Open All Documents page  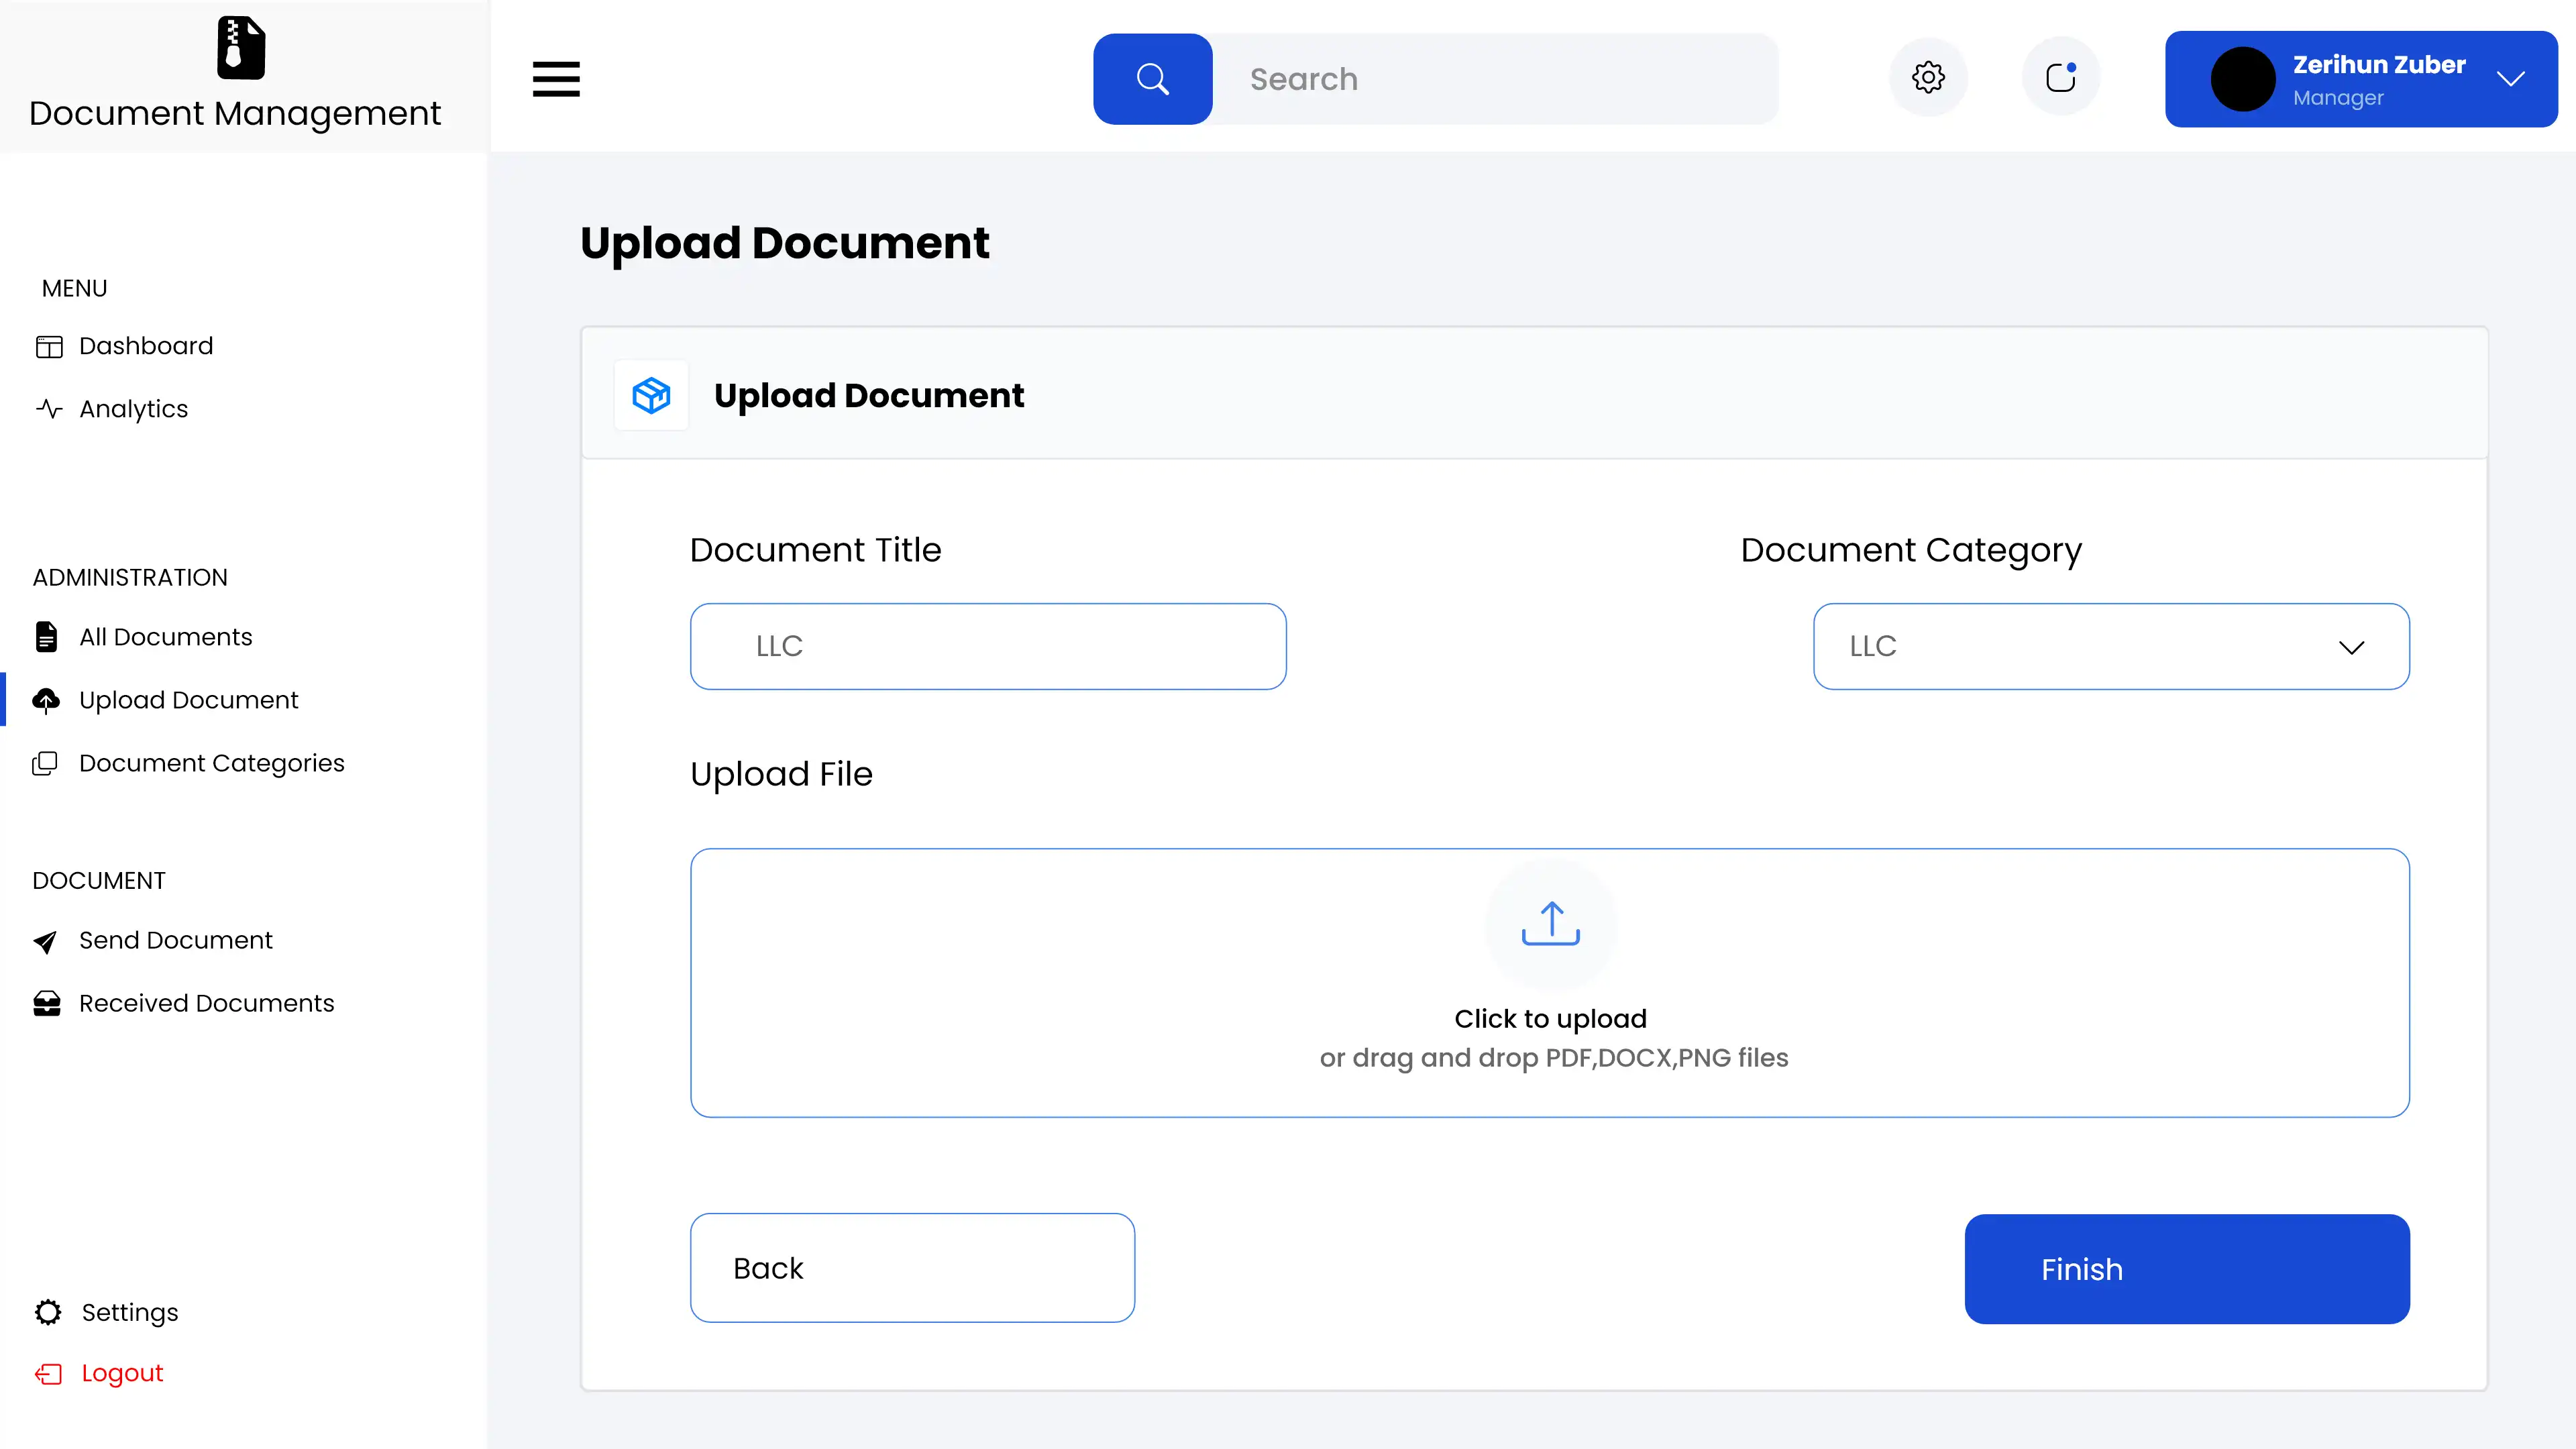click(x=165, y=637)
